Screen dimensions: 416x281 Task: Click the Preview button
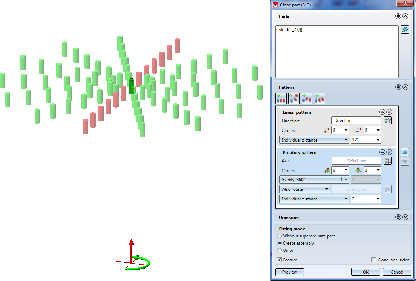(x=290, y=272)
